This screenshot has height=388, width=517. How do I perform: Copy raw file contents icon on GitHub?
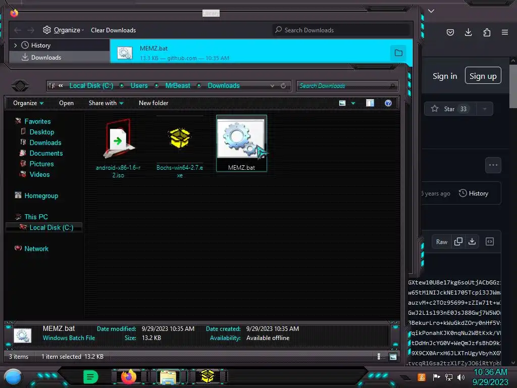[458, 241]
